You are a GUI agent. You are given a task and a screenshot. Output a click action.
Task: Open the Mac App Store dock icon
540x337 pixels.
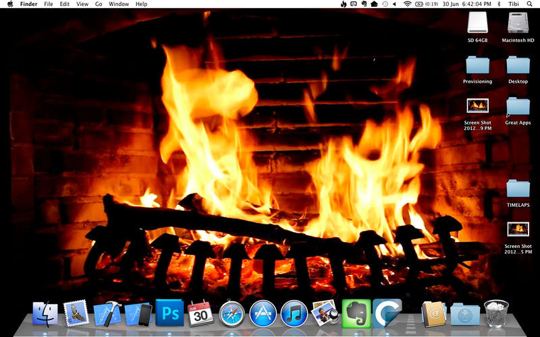pyautogui.click(x=263, y=313)
